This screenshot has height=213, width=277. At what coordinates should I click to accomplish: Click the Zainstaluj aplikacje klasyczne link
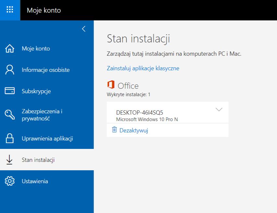(x=143, y=68)
